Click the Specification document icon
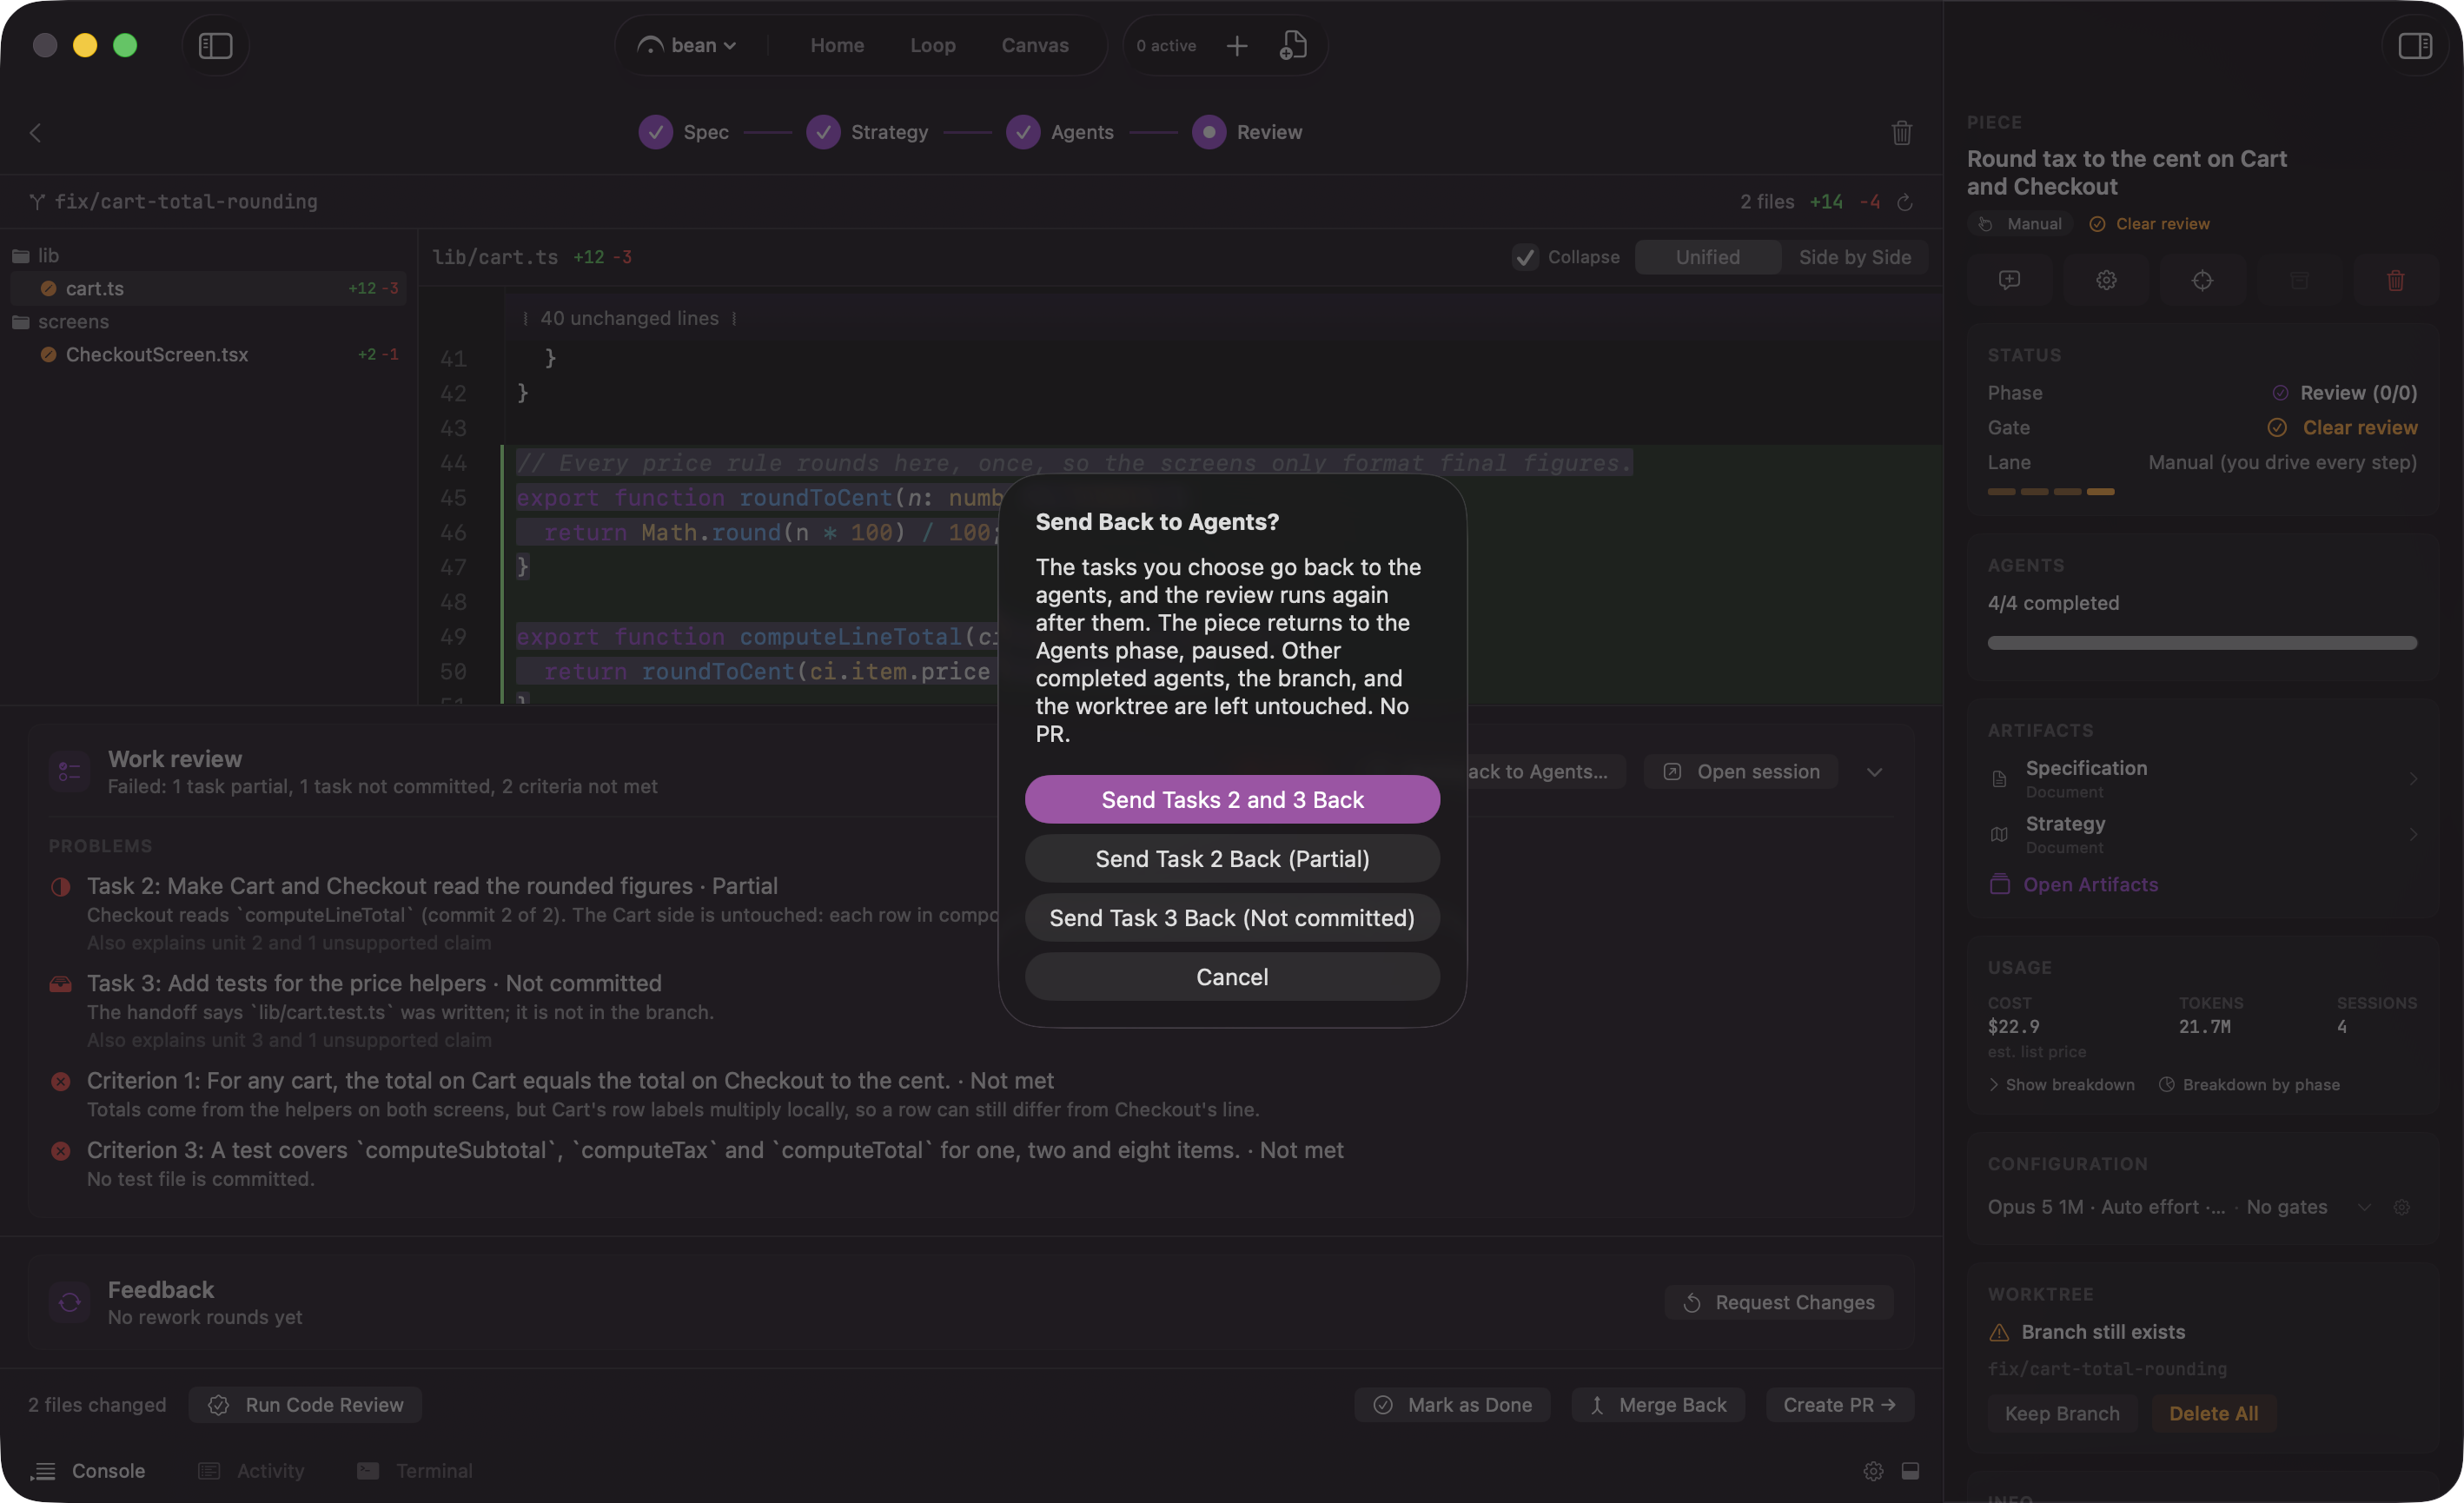 1999,779
